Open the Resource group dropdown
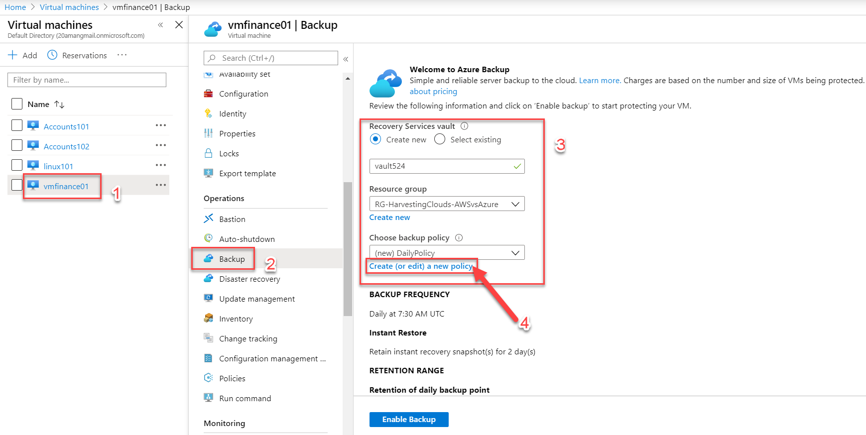This screenshot has width=866, height=435. tap(447, 204)
